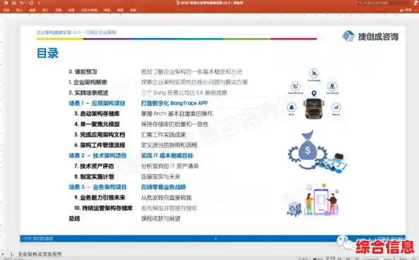This screenshot has height=260, width=419.
Task: Click the bell alert icon beside the truck
Action: (291, 107)
